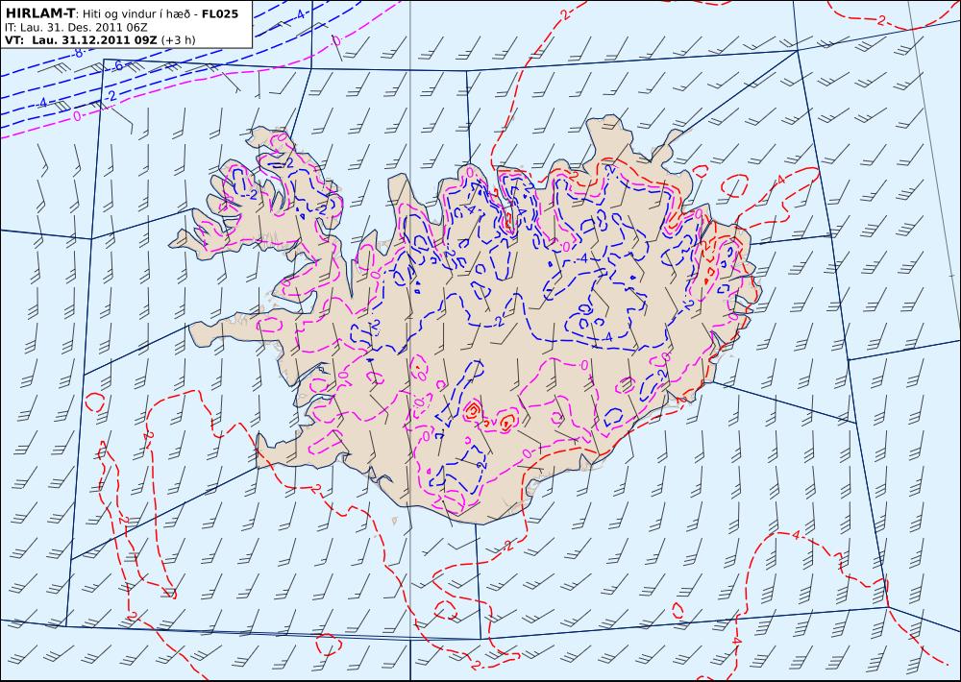Click the '(+3 h)' forecast offset text
The height and width of the screenshot is (682, 961).
(179, 40)
